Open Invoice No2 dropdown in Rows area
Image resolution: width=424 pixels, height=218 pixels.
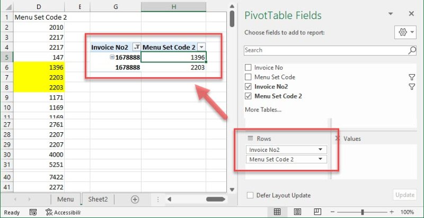[x=320, y=150]
